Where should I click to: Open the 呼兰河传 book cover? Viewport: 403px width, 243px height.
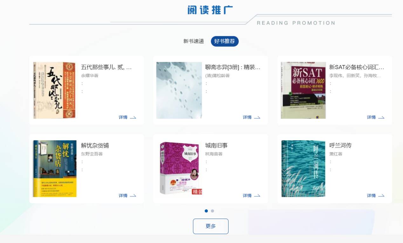[x=303, y=169]
